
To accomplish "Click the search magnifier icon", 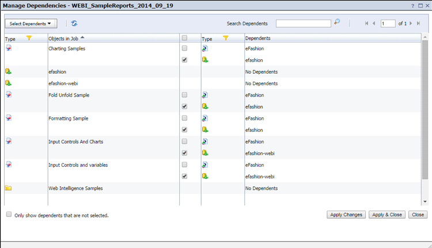I will coord(337,22).
